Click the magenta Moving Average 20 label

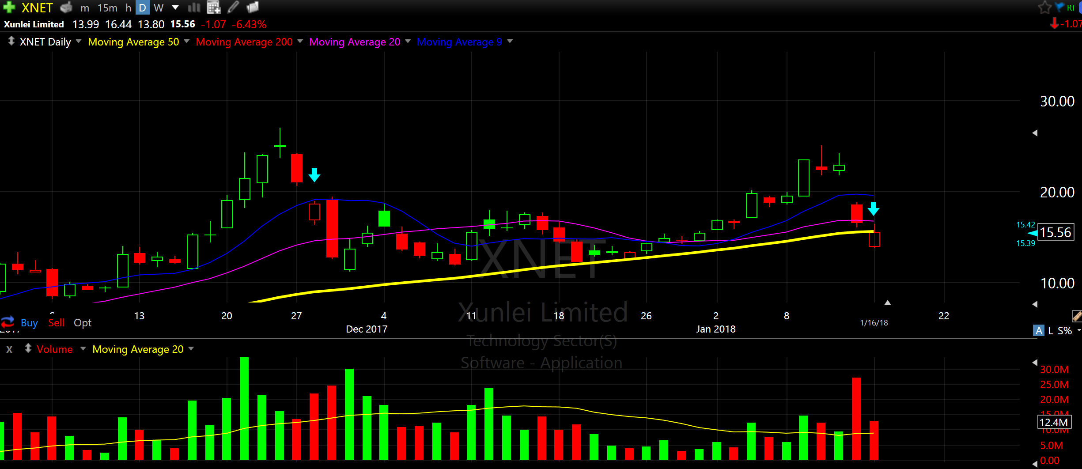355,42
